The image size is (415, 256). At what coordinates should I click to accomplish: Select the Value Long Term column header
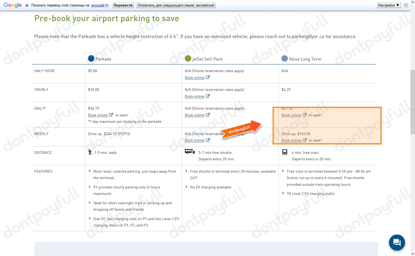point(305,59)
